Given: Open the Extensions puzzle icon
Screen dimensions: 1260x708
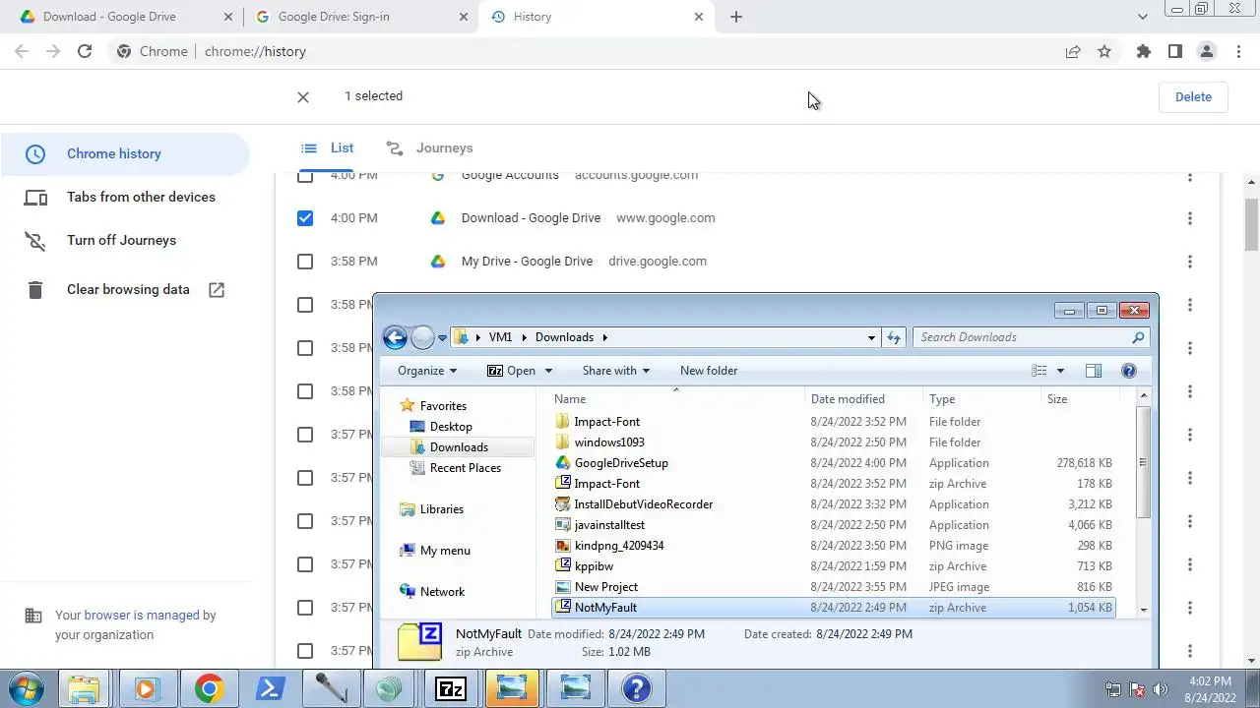Looking at the screenshot, I should pos(1143,51).
